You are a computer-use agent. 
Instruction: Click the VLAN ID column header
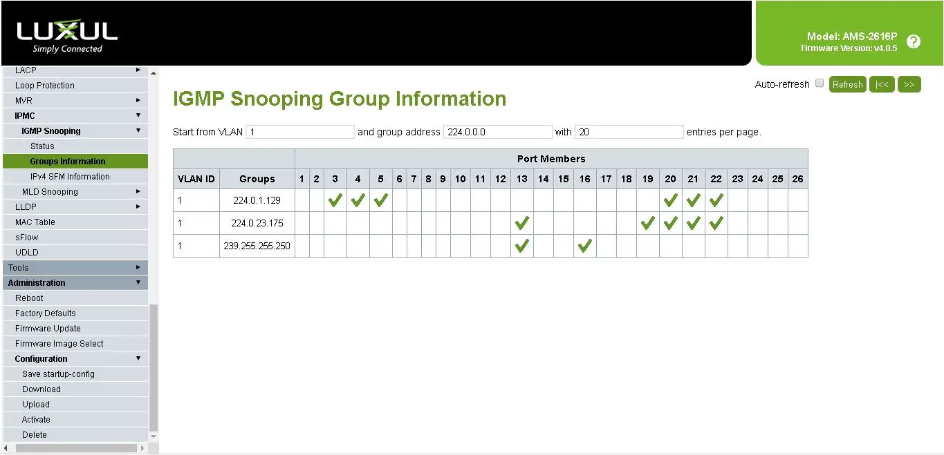tap(196, 179)
